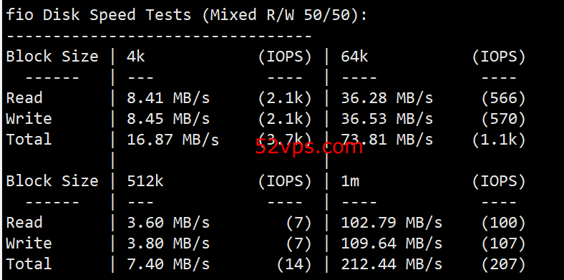Select the 8.41 MB/s read value
This screenshot has height=280, width=564.
coord(168,98)
